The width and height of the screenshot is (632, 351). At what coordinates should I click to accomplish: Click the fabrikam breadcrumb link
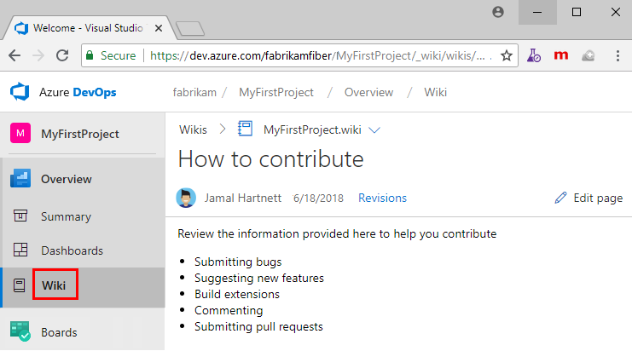(196, 92)
